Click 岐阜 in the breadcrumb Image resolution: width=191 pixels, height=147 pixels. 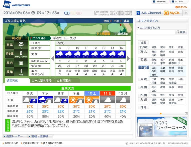click(x=126, y=21)
